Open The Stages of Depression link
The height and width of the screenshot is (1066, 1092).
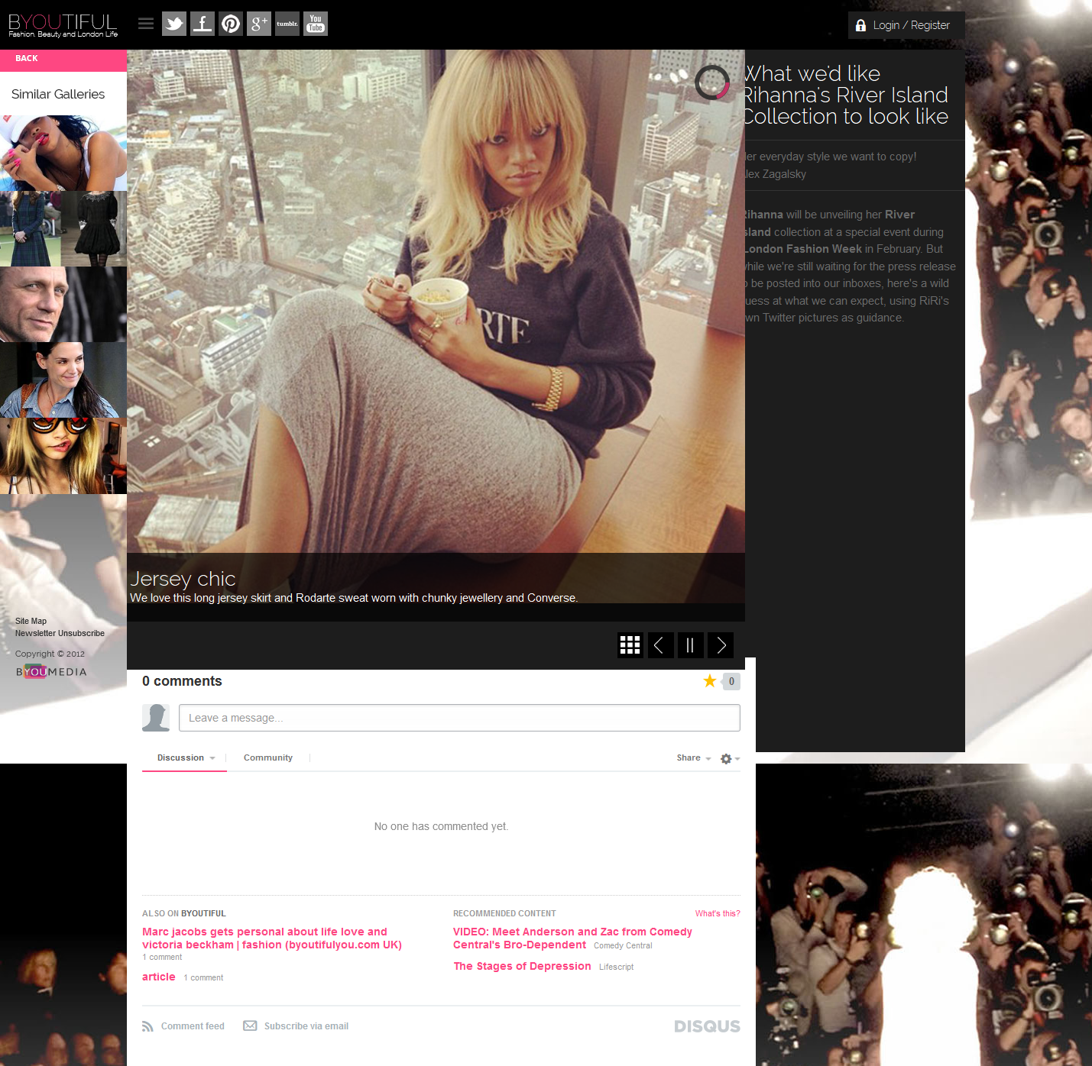[x=522, y=966]
